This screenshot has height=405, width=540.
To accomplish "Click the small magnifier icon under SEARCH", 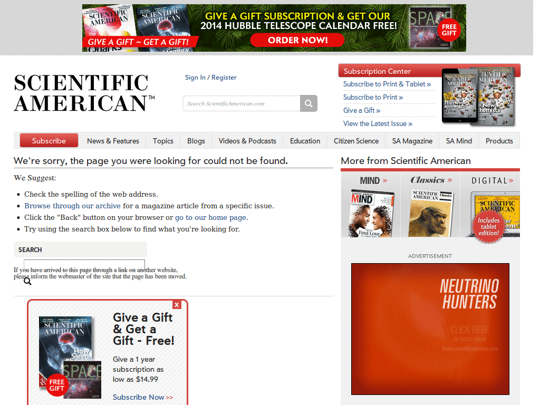I will pyautogui.click(x=27, y=282).
